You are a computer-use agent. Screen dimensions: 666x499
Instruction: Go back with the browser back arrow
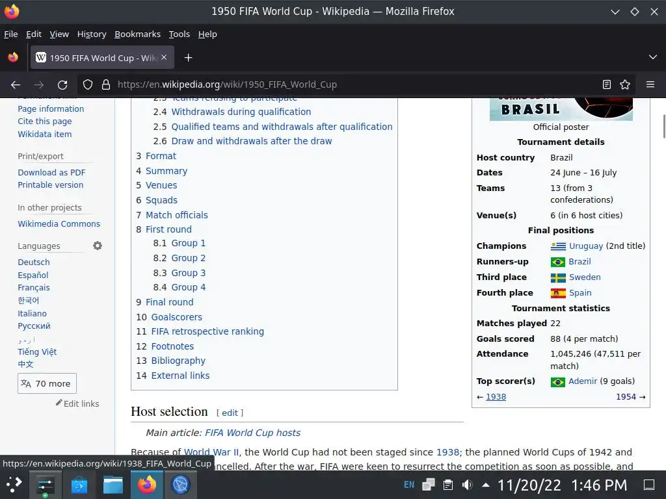[16, 84]
